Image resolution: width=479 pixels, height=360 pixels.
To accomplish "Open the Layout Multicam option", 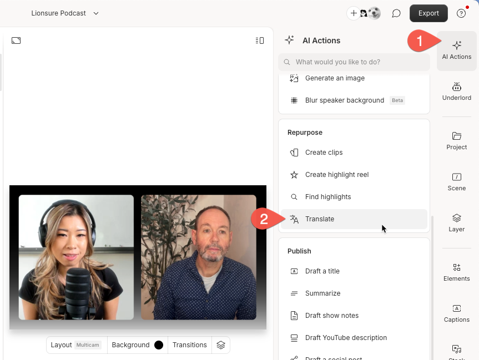I will click(x=77, y=345).
